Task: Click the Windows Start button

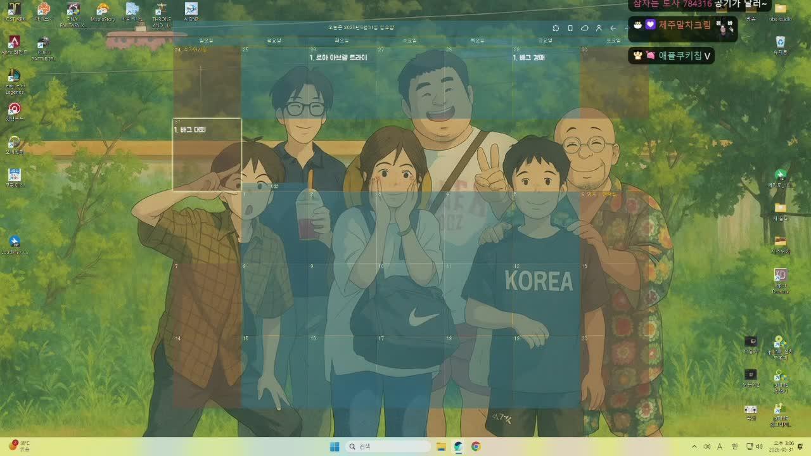Action: pyautogui.click(x=335, y=446)
